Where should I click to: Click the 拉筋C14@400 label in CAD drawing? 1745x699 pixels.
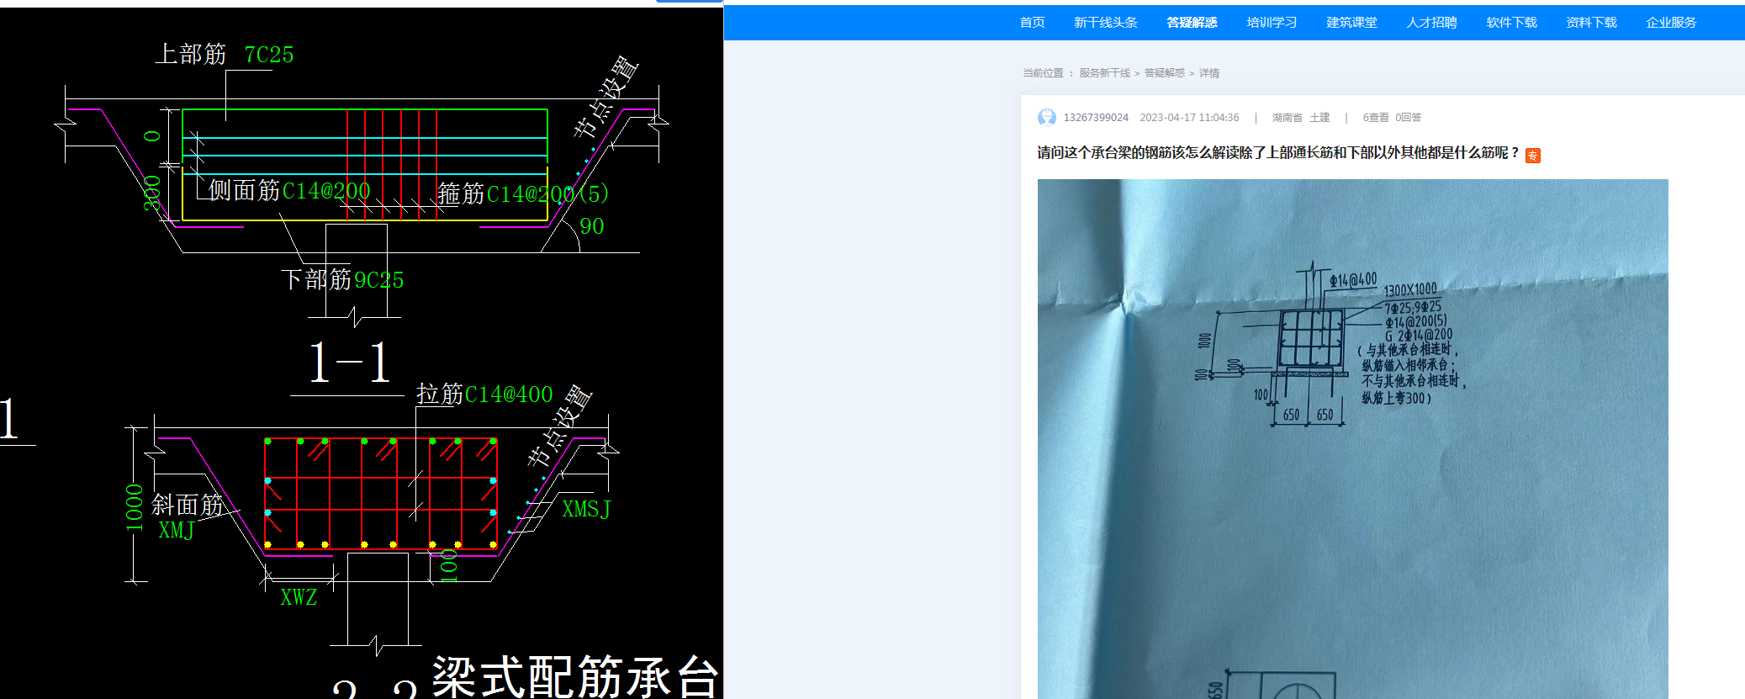tap(484, 395)
